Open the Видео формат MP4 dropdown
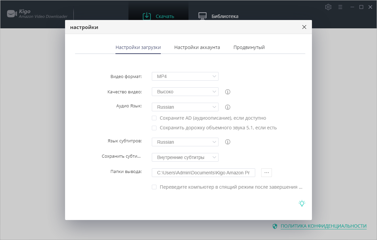Image resolution: width=377 pixels, height=240 pixels. pos(185,76)
